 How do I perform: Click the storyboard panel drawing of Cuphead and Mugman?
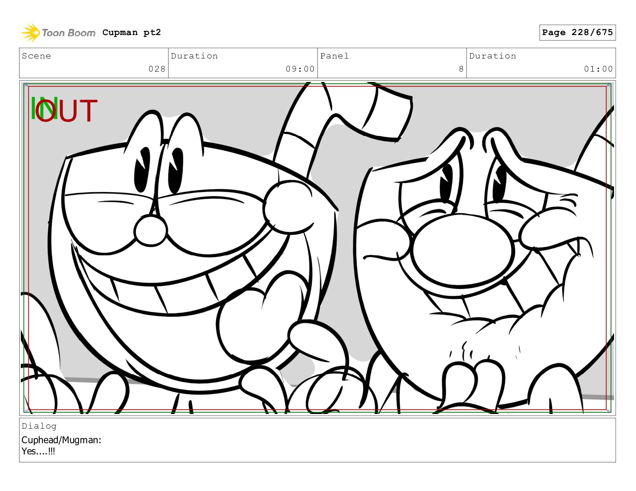point(317,248)
